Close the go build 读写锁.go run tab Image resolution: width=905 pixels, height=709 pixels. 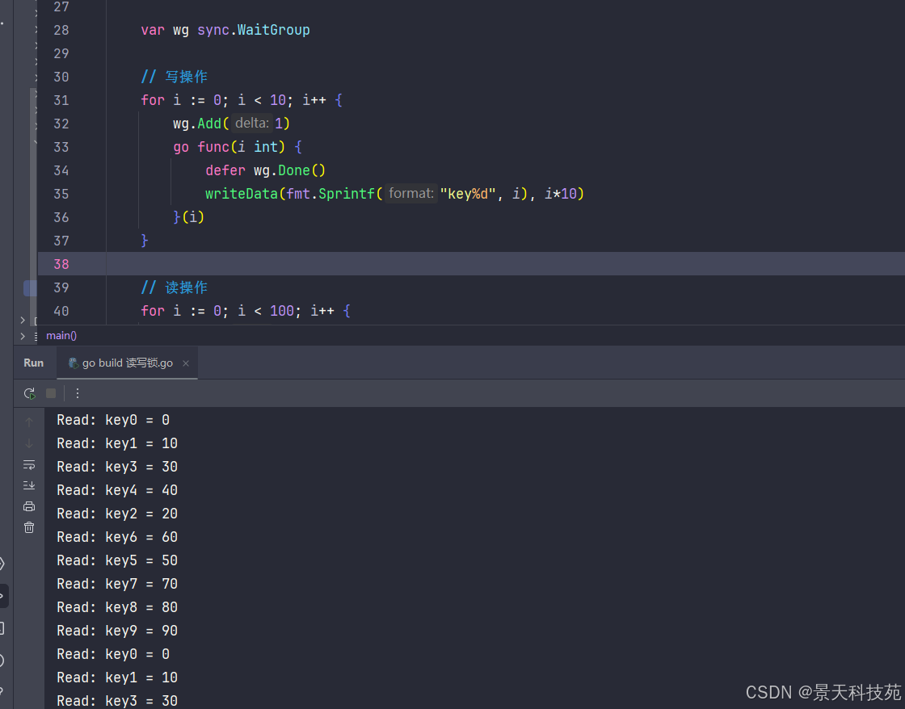186,363
